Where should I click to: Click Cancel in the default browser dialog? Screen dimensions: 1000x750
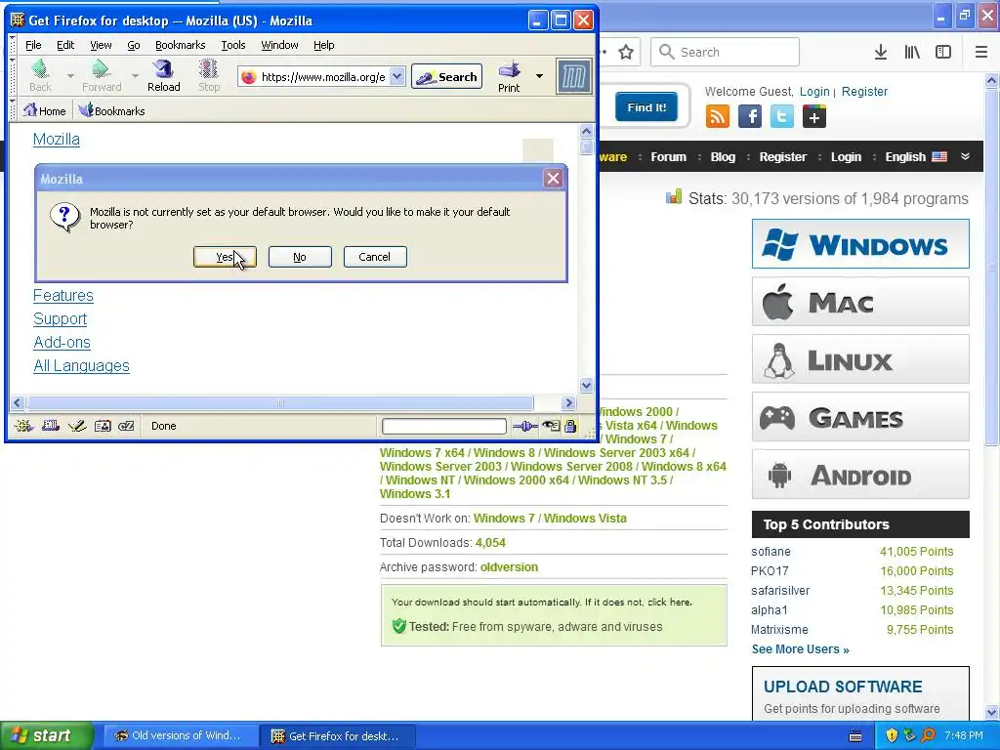pyautogui.click(x=375, y=257)
